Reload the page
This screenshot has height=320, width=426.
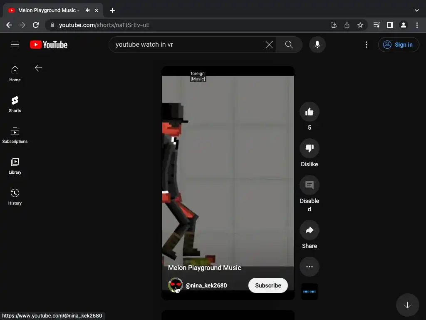coord(36,25)
